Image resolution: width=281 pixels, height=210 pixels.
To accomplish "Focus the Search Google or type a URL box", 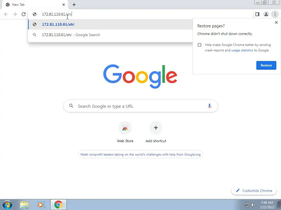I will (x=140, y=106).
